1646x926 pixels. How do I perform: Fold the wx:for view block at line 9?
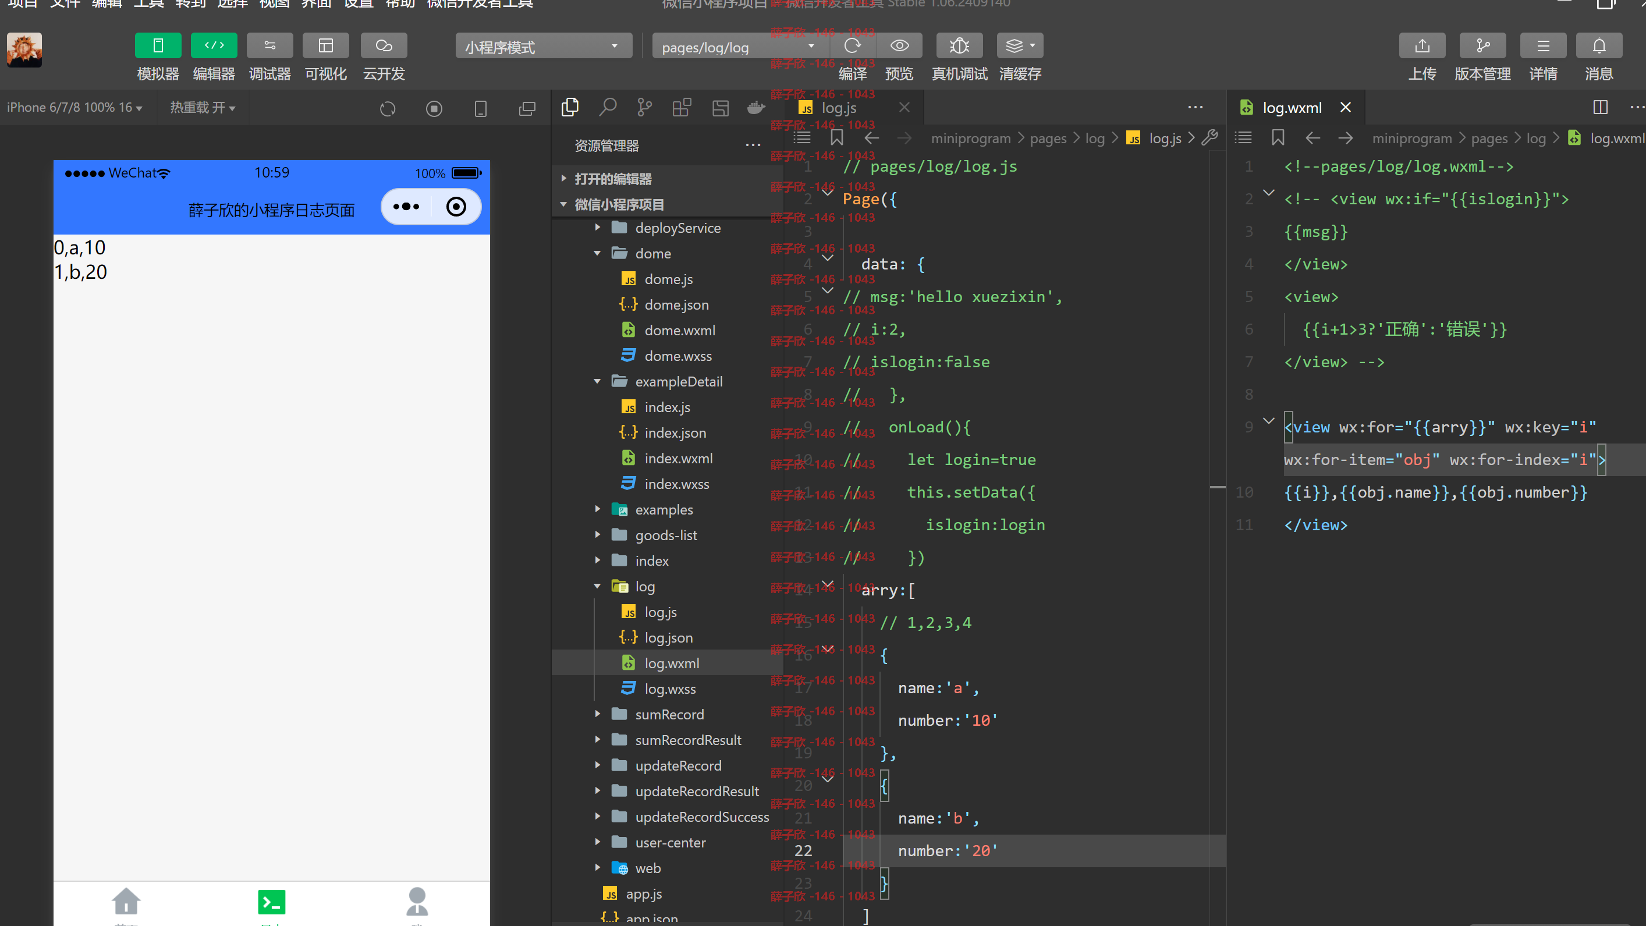1268,420
